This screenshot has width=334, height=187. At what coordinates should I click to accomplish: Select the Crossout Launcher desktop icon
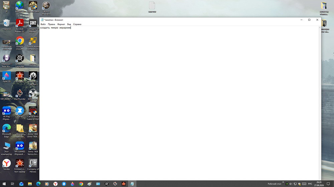tap(20, 61)
